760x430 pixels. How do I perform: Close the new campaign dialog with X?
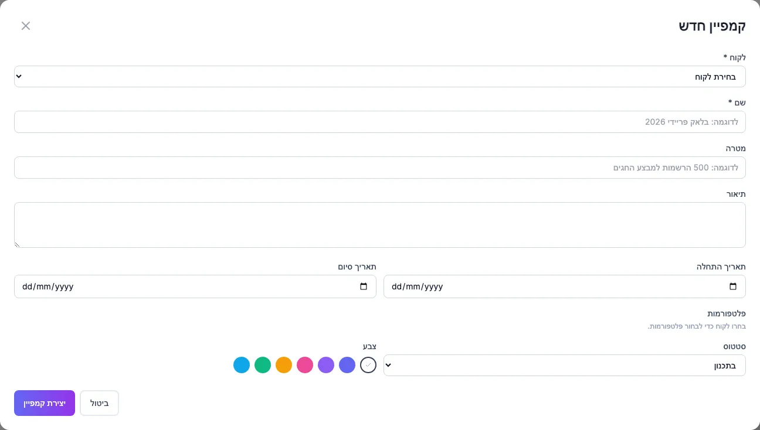click(x=26, y=26)
